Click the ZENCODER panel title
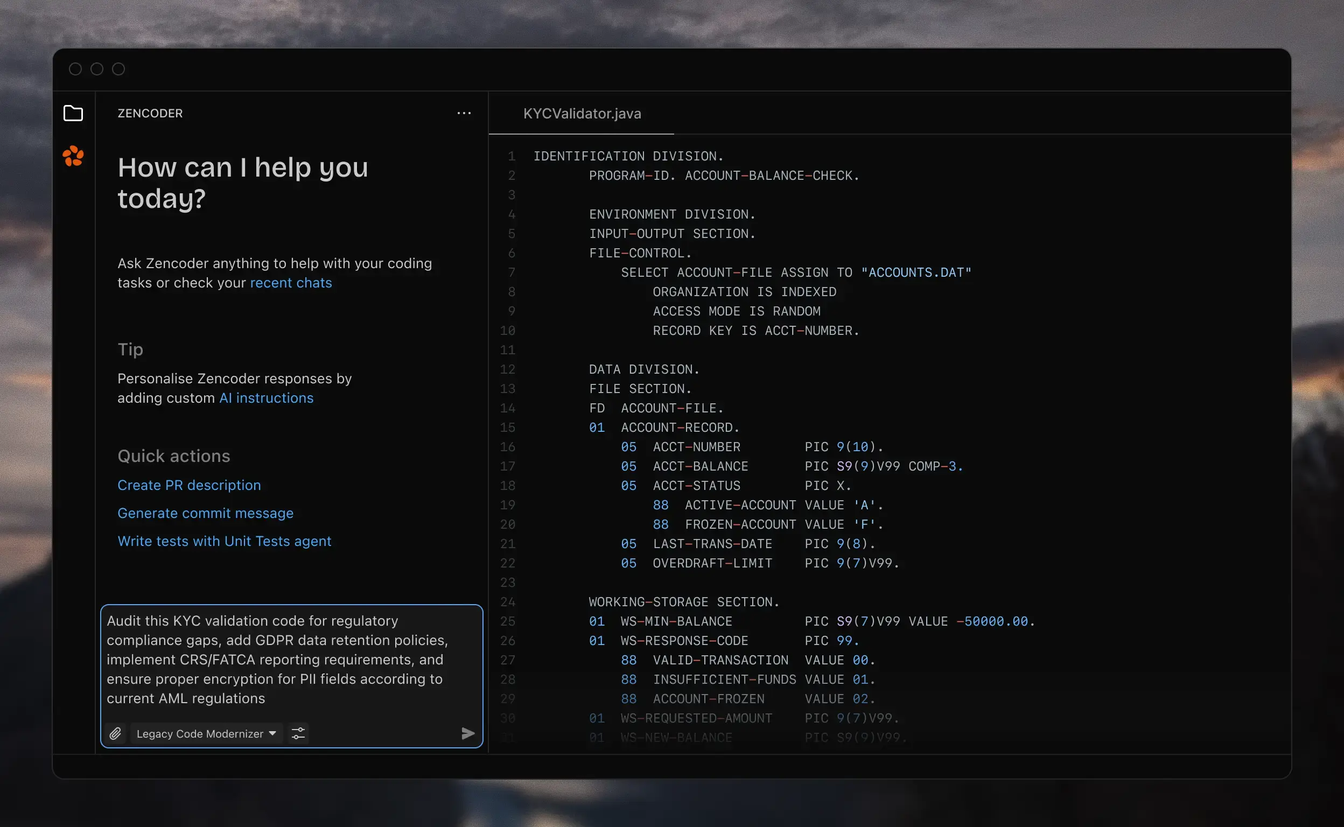 coord(150,113)
